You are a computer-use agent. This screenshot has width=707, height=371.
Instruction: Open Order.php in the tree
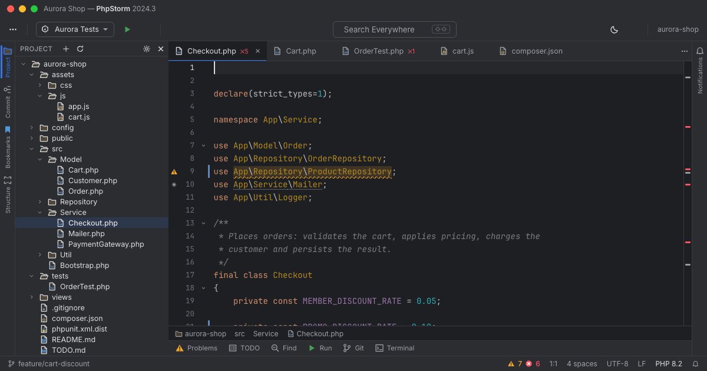pos(92,191)
